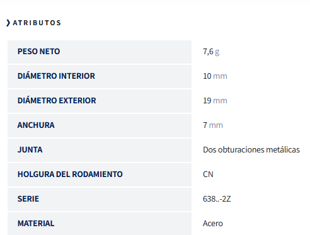This screenshot has width=310, height=235.
Task: Select the PESO NETO label cell
Action: pyautogui.click(x=100, y=52)
